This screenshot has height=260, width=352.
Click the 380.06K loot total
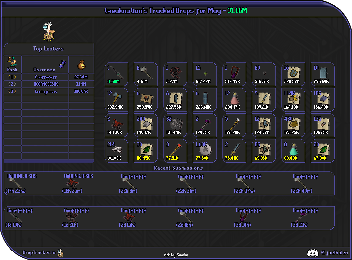tap(81, 91)
